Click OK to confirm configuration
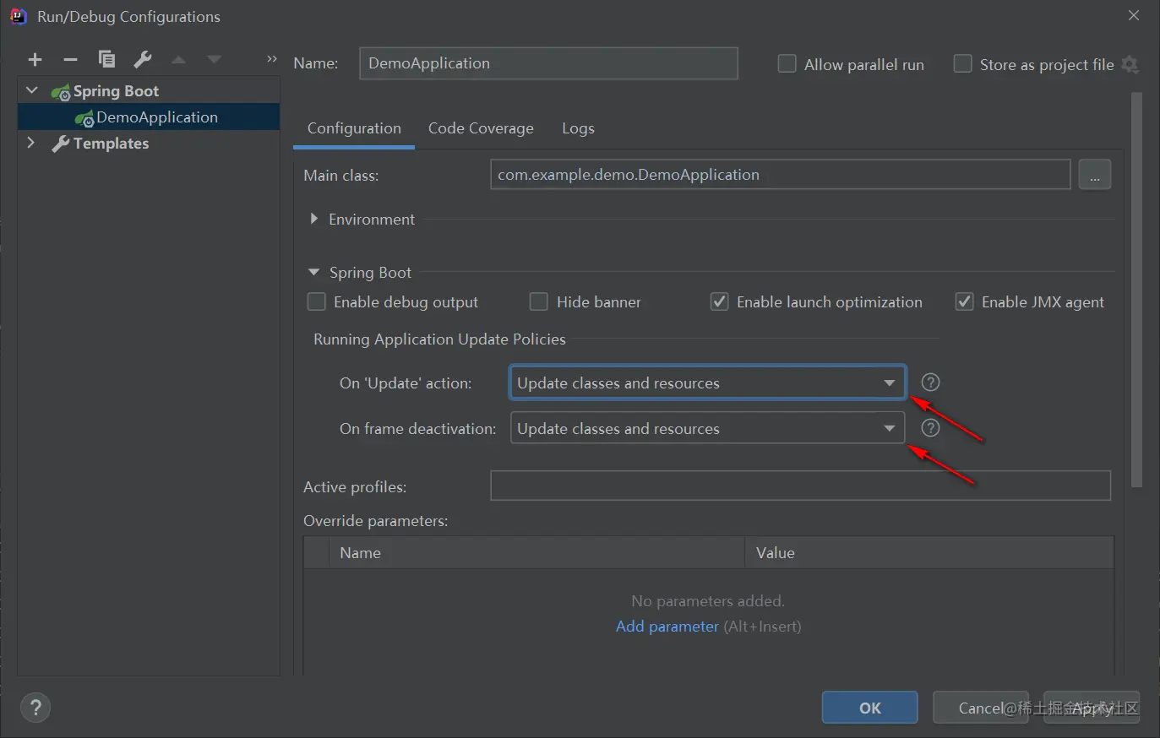Screen dimensions: 1160x738 tap(870, 708)
